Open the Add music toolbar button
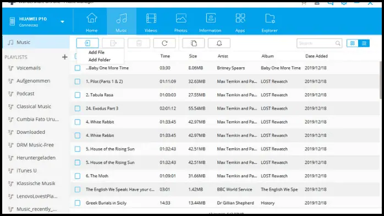Image resolution: width=384 pixels, height=216 pixels. pyautogui.click(x=87, y=43)
